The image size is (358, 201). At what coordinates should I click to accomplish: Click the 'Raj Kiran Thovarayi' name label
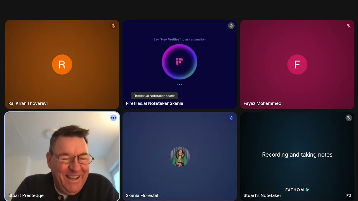28,103
